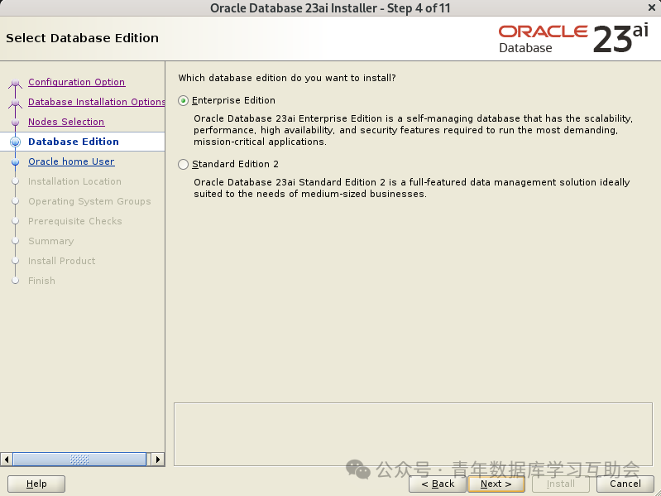This screenshot has width=661, height=496.
Task: Click the empty message box above the buttons
Action: pos(413,435)
